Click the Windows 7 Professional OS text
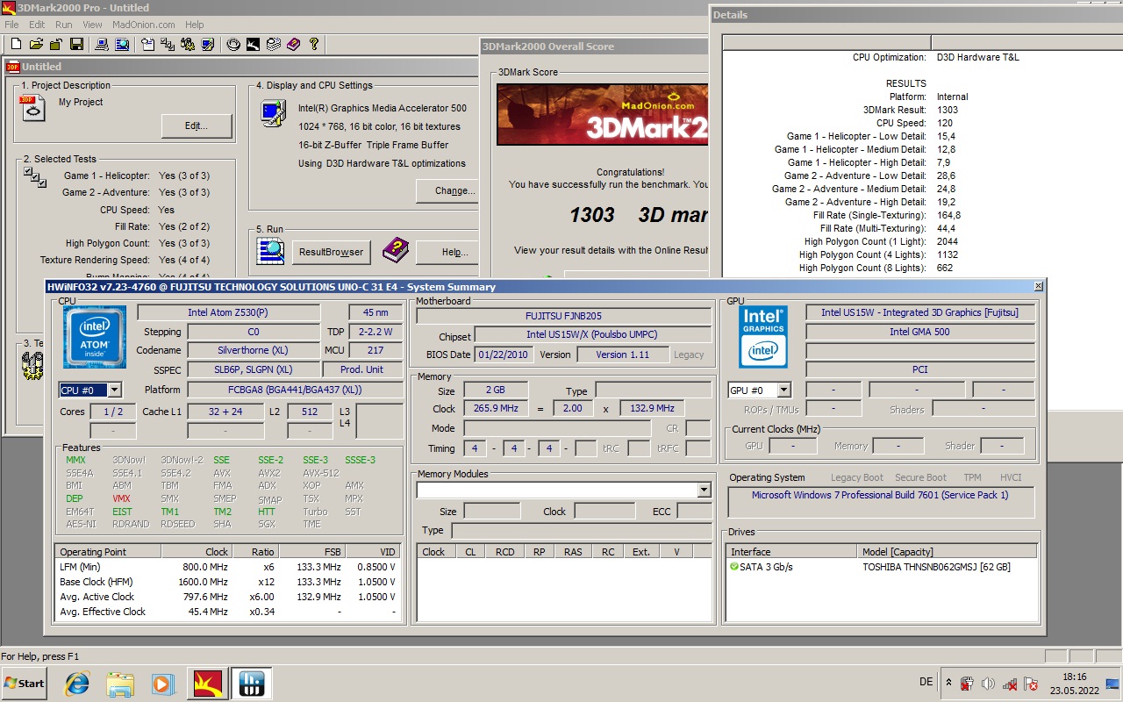Image resolution: width=1123 pixels, height=702 pixels. click(x=880, y=495)
